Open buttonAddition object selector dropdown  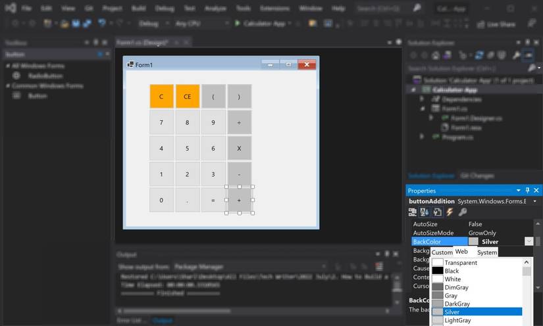coord(535,201)
